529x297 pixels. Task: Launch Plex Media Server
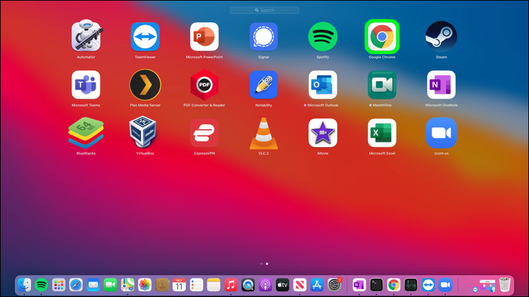pyautogui.click(x=145, y=85)
